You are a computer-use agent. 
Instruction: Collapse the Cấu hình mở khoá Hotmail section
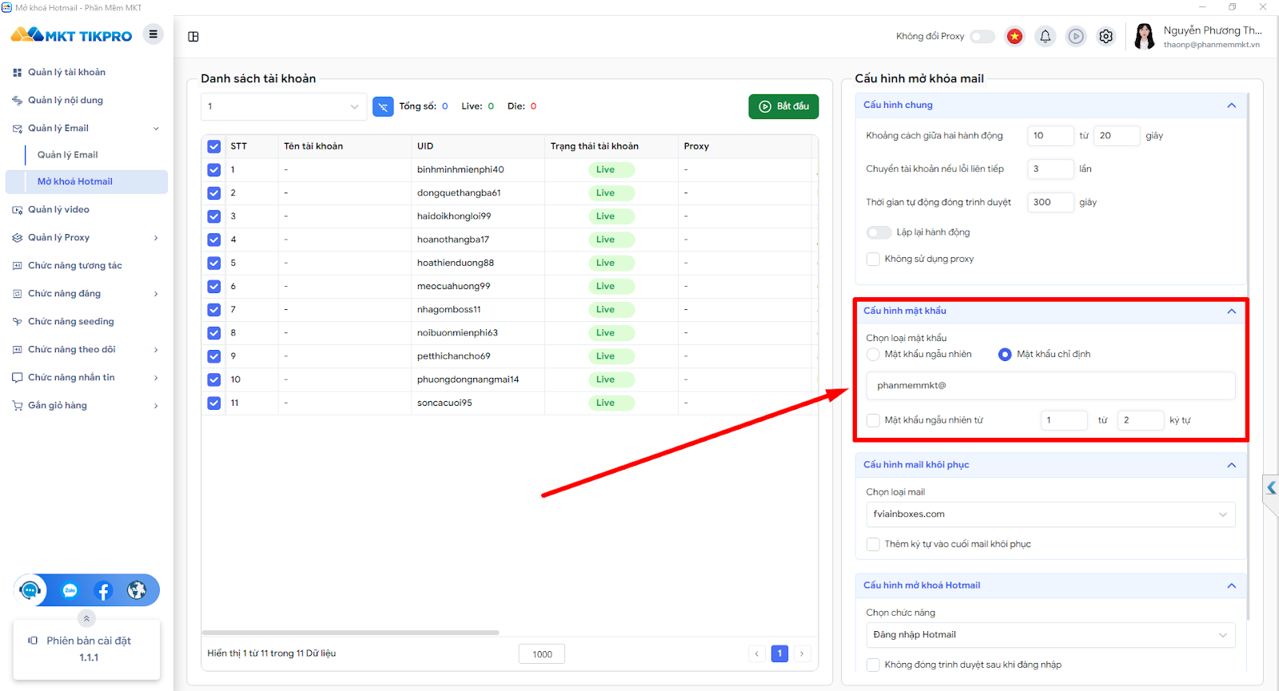(x=1231, y=586)
